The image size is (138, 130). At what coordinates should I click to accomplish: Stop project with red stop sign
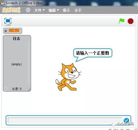(130, 21)
